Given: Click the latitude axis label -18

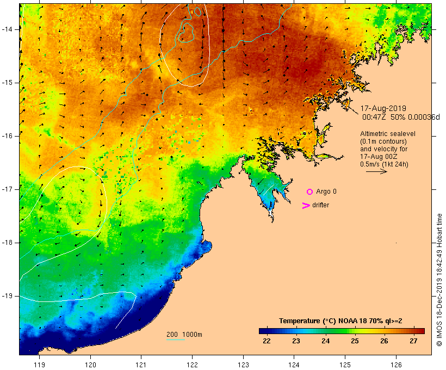Looking at the screenshot, I should pos(7,243).
